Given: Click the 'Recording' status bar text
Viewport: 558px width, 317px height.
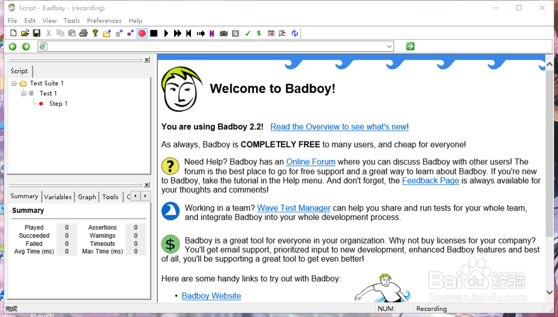Looking at the screenshot, I should coord(431,309).
